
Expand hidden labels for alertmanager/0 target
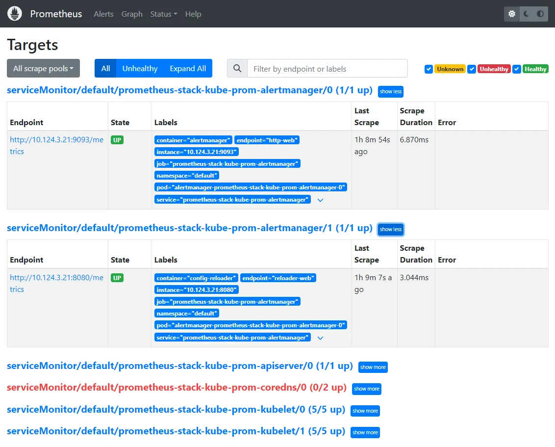320,200
